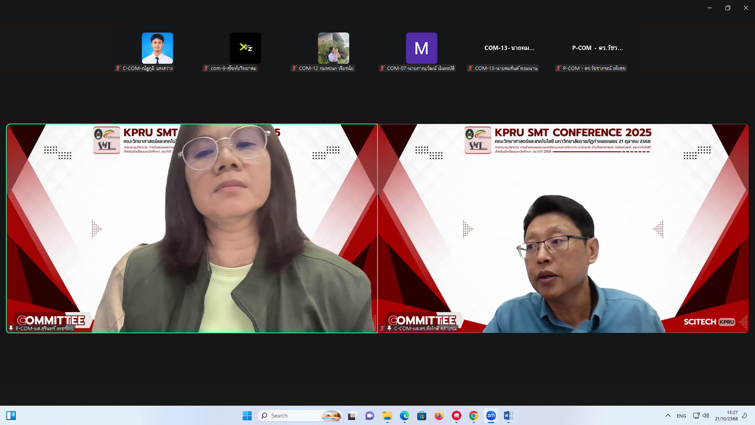This screenshot has height=425, width=755.
Task: Expand the hidden system tray icons
Action: tap(668, 416)
